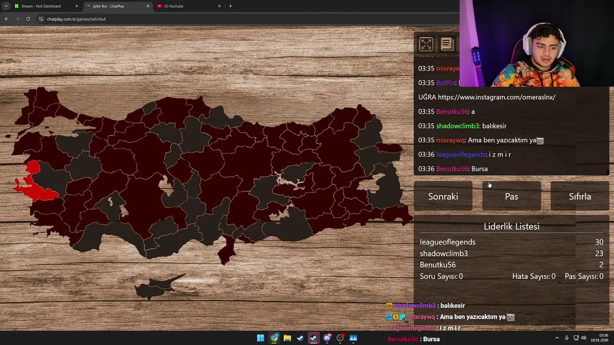This screenshot has height=345, width=614.
Task: Click the Pas Sayısı counter
Action: point(584,276)
